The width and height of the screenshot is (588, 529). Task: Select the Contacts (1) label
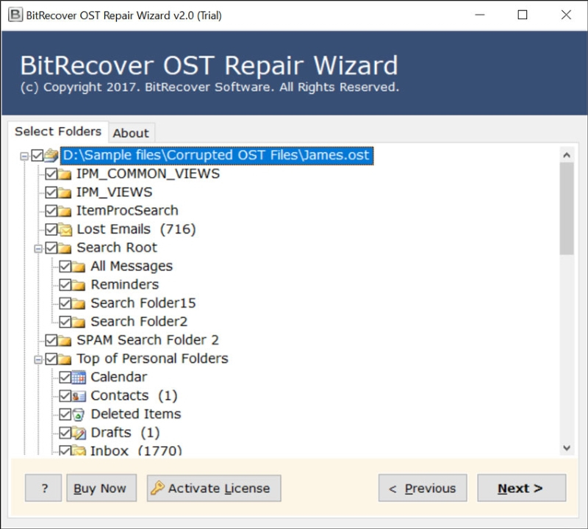click(134, 395)
